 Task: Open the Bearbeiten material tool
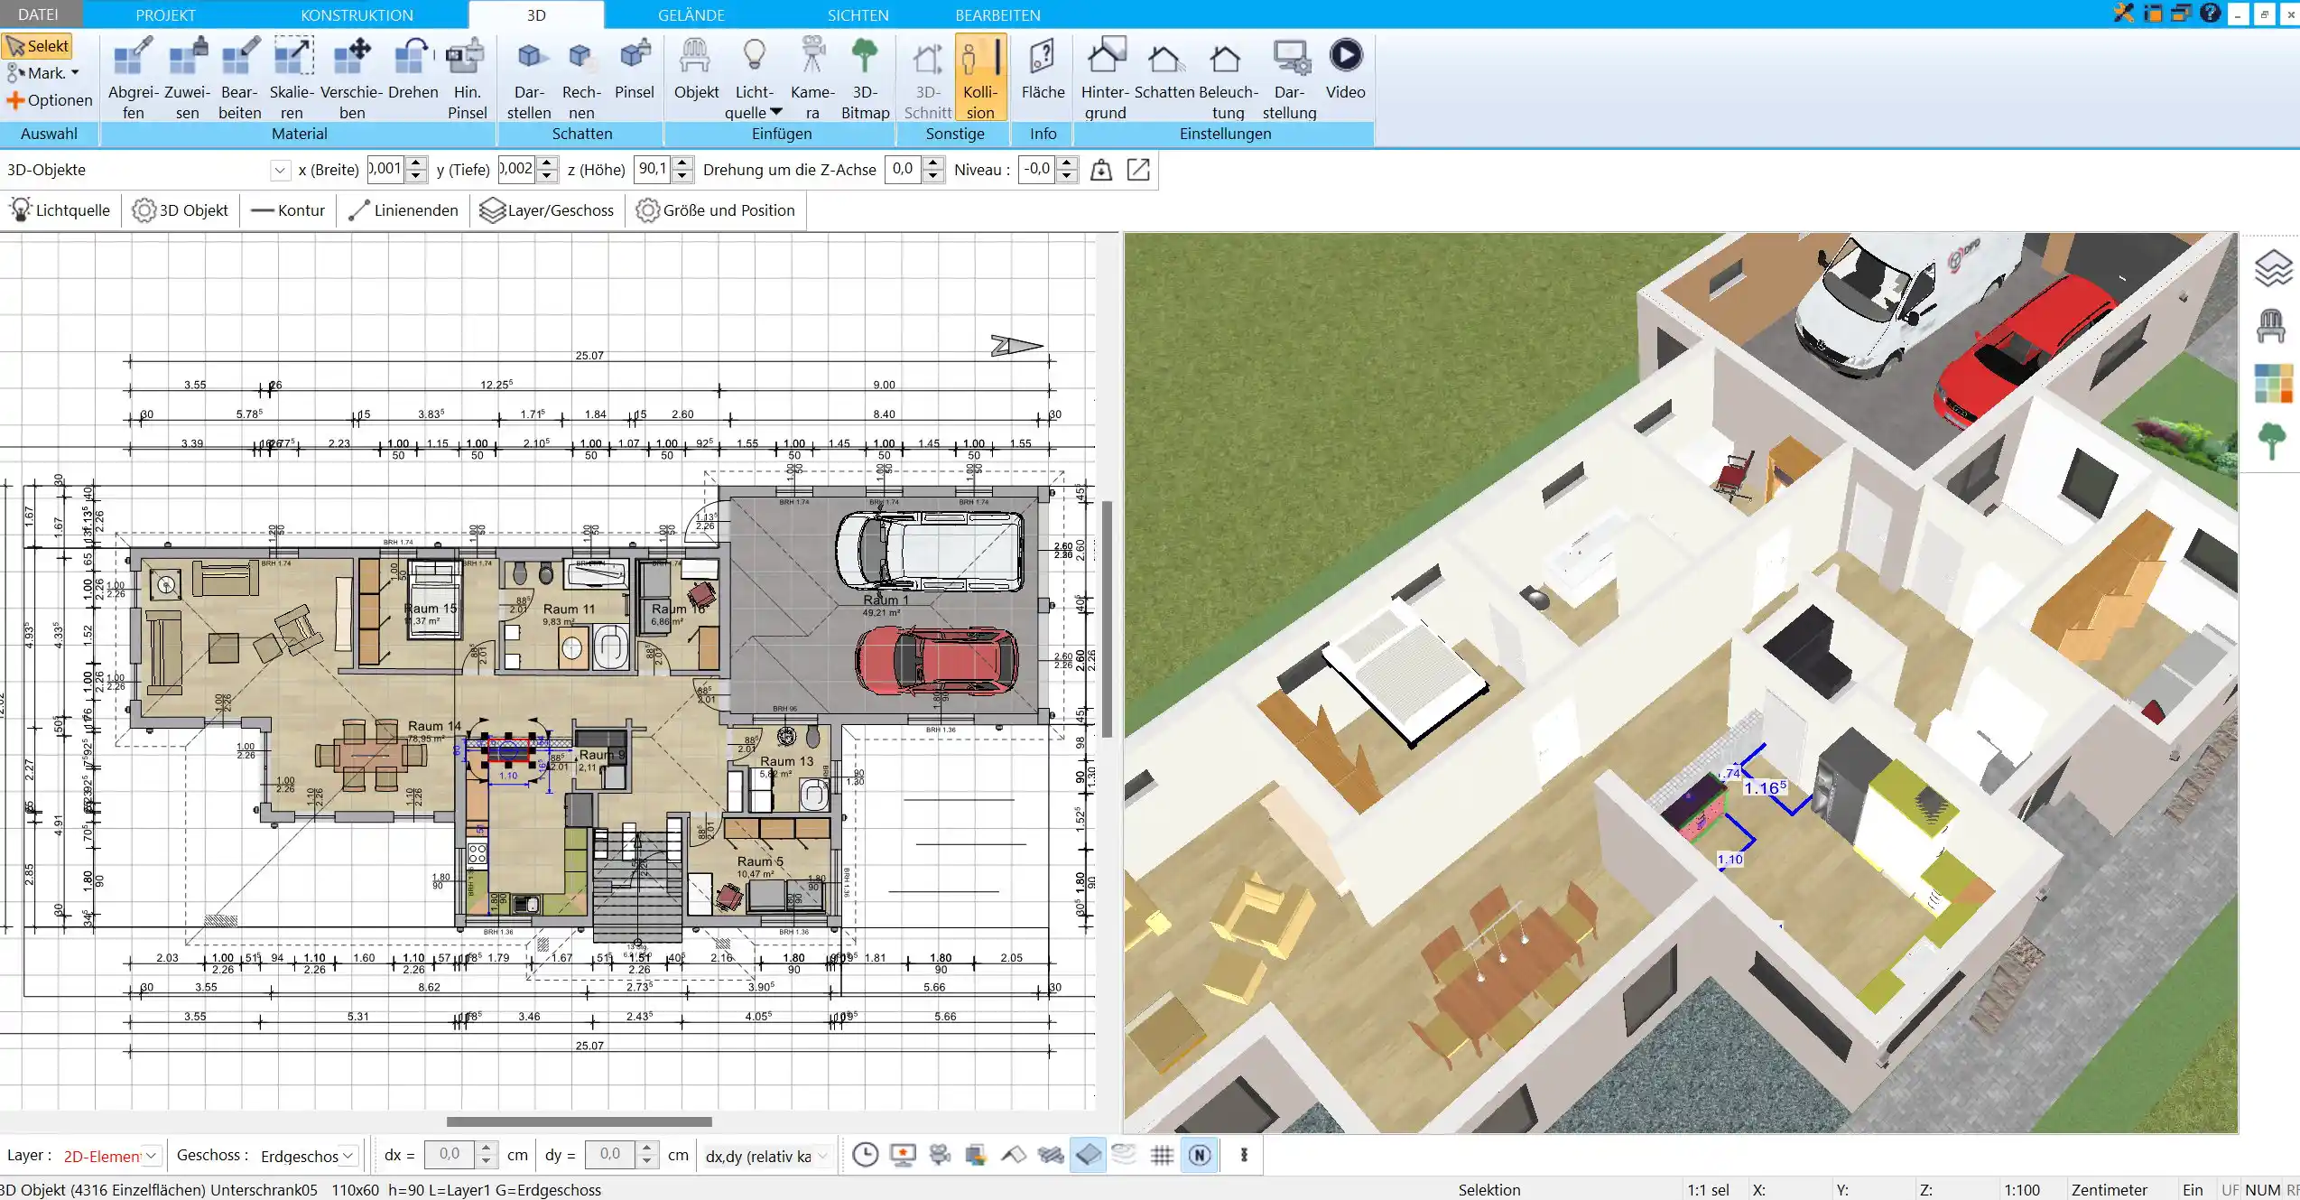coord(240,78)
